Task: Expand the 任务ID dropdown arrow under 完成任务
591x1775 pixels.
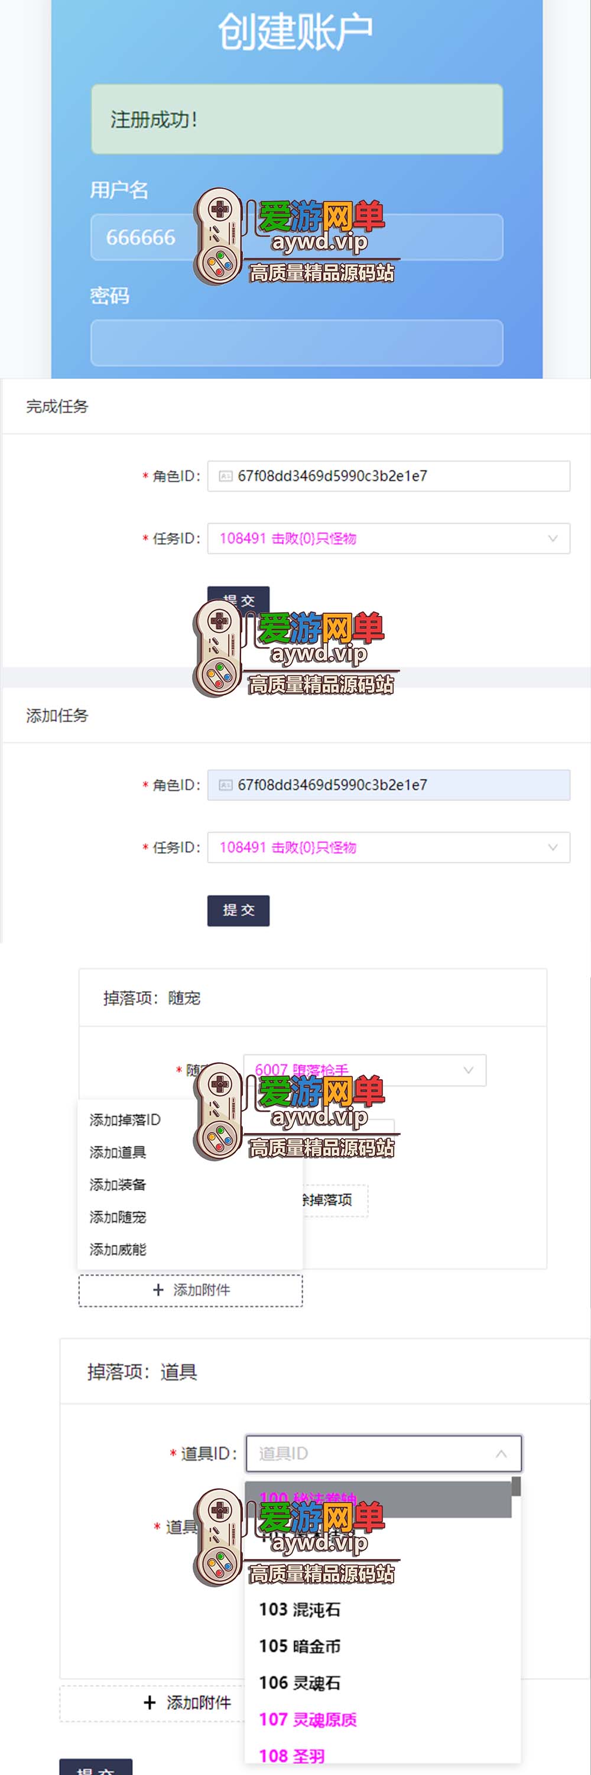Action: (553, 539)
